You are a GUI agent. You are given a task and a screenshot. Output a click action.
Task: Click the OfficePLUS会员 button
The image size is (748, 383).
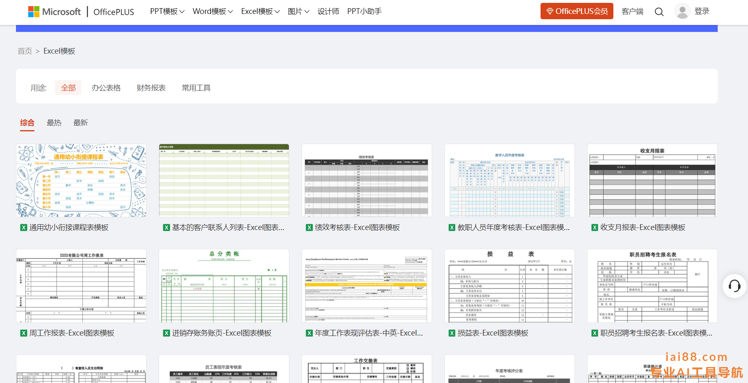(x=577, y=11)
